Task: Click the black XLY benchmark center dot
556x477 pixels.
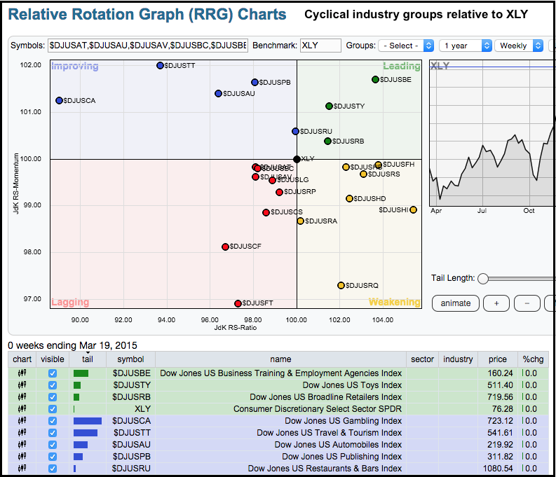Action: (x=297, y=159)
